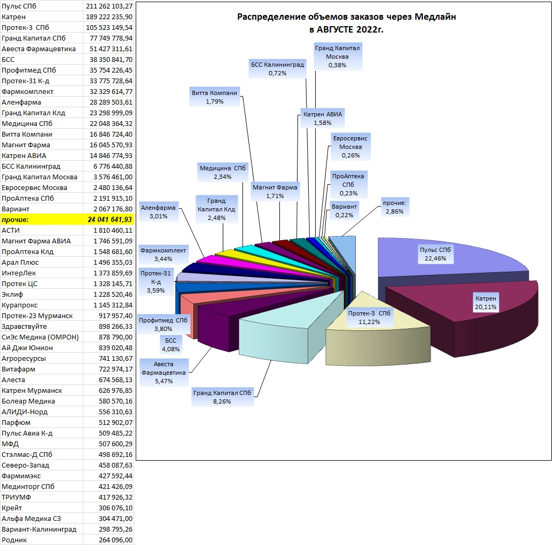
Task: Select the Катрен Мурманск cell
Action: pyautogui.click(x=42, y=390)
